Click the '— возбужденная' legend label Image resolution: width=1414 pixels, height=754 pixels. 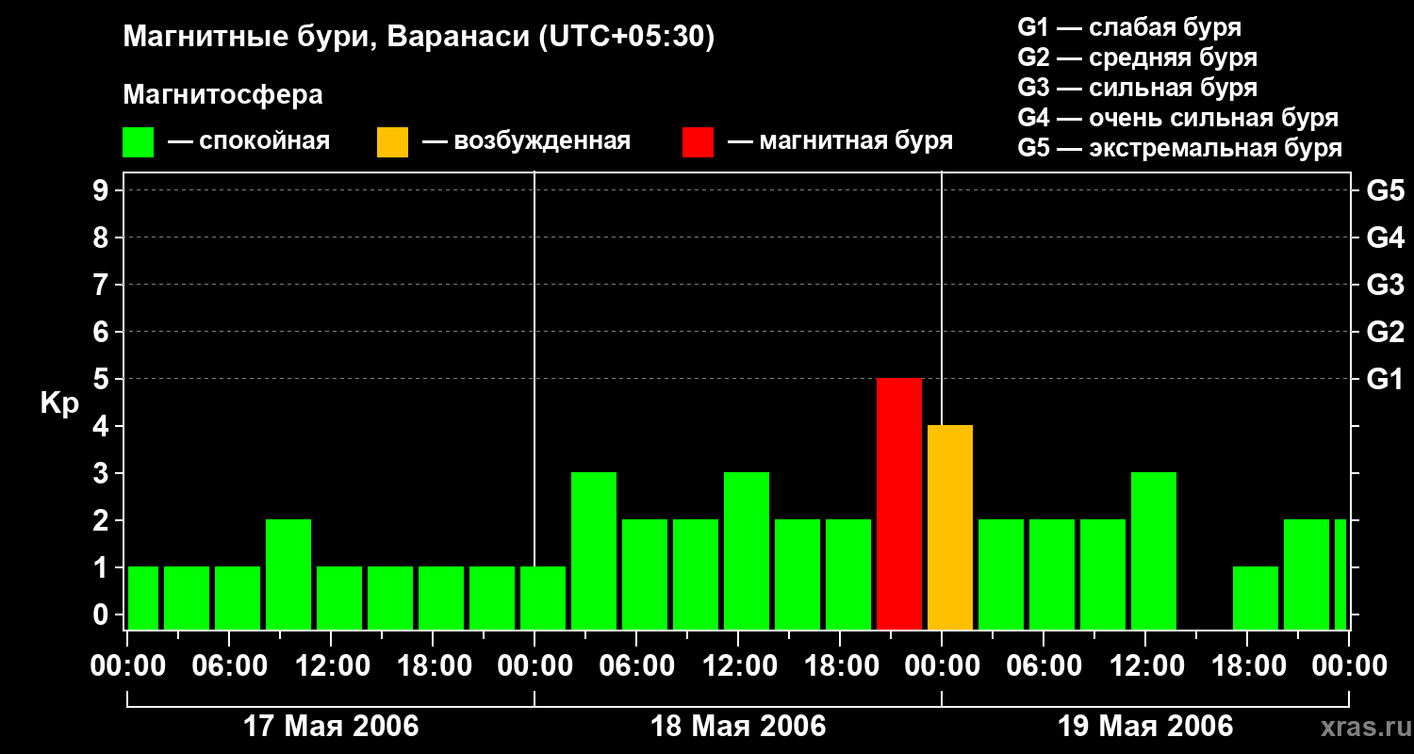tap(526, 141)
